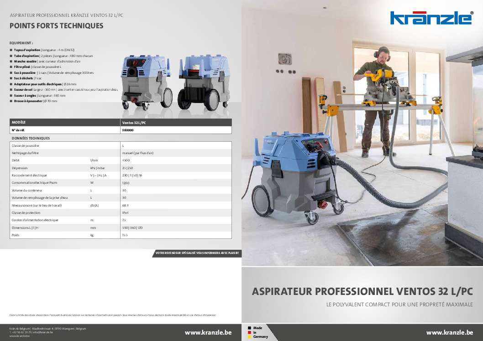Click the reference number 580000
Viewport: 483px width, 341px height.
[x=128, y=130]
